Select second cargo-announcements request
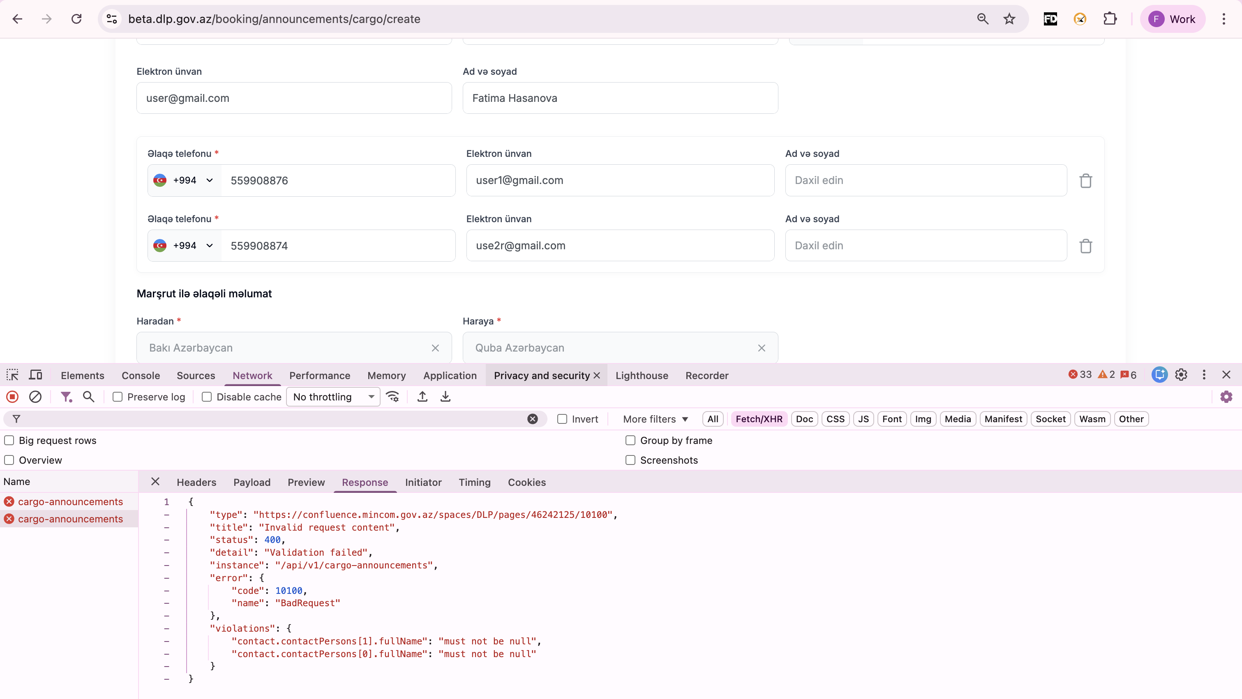This screenshot has width=1242, height=699. coord(69,519)
